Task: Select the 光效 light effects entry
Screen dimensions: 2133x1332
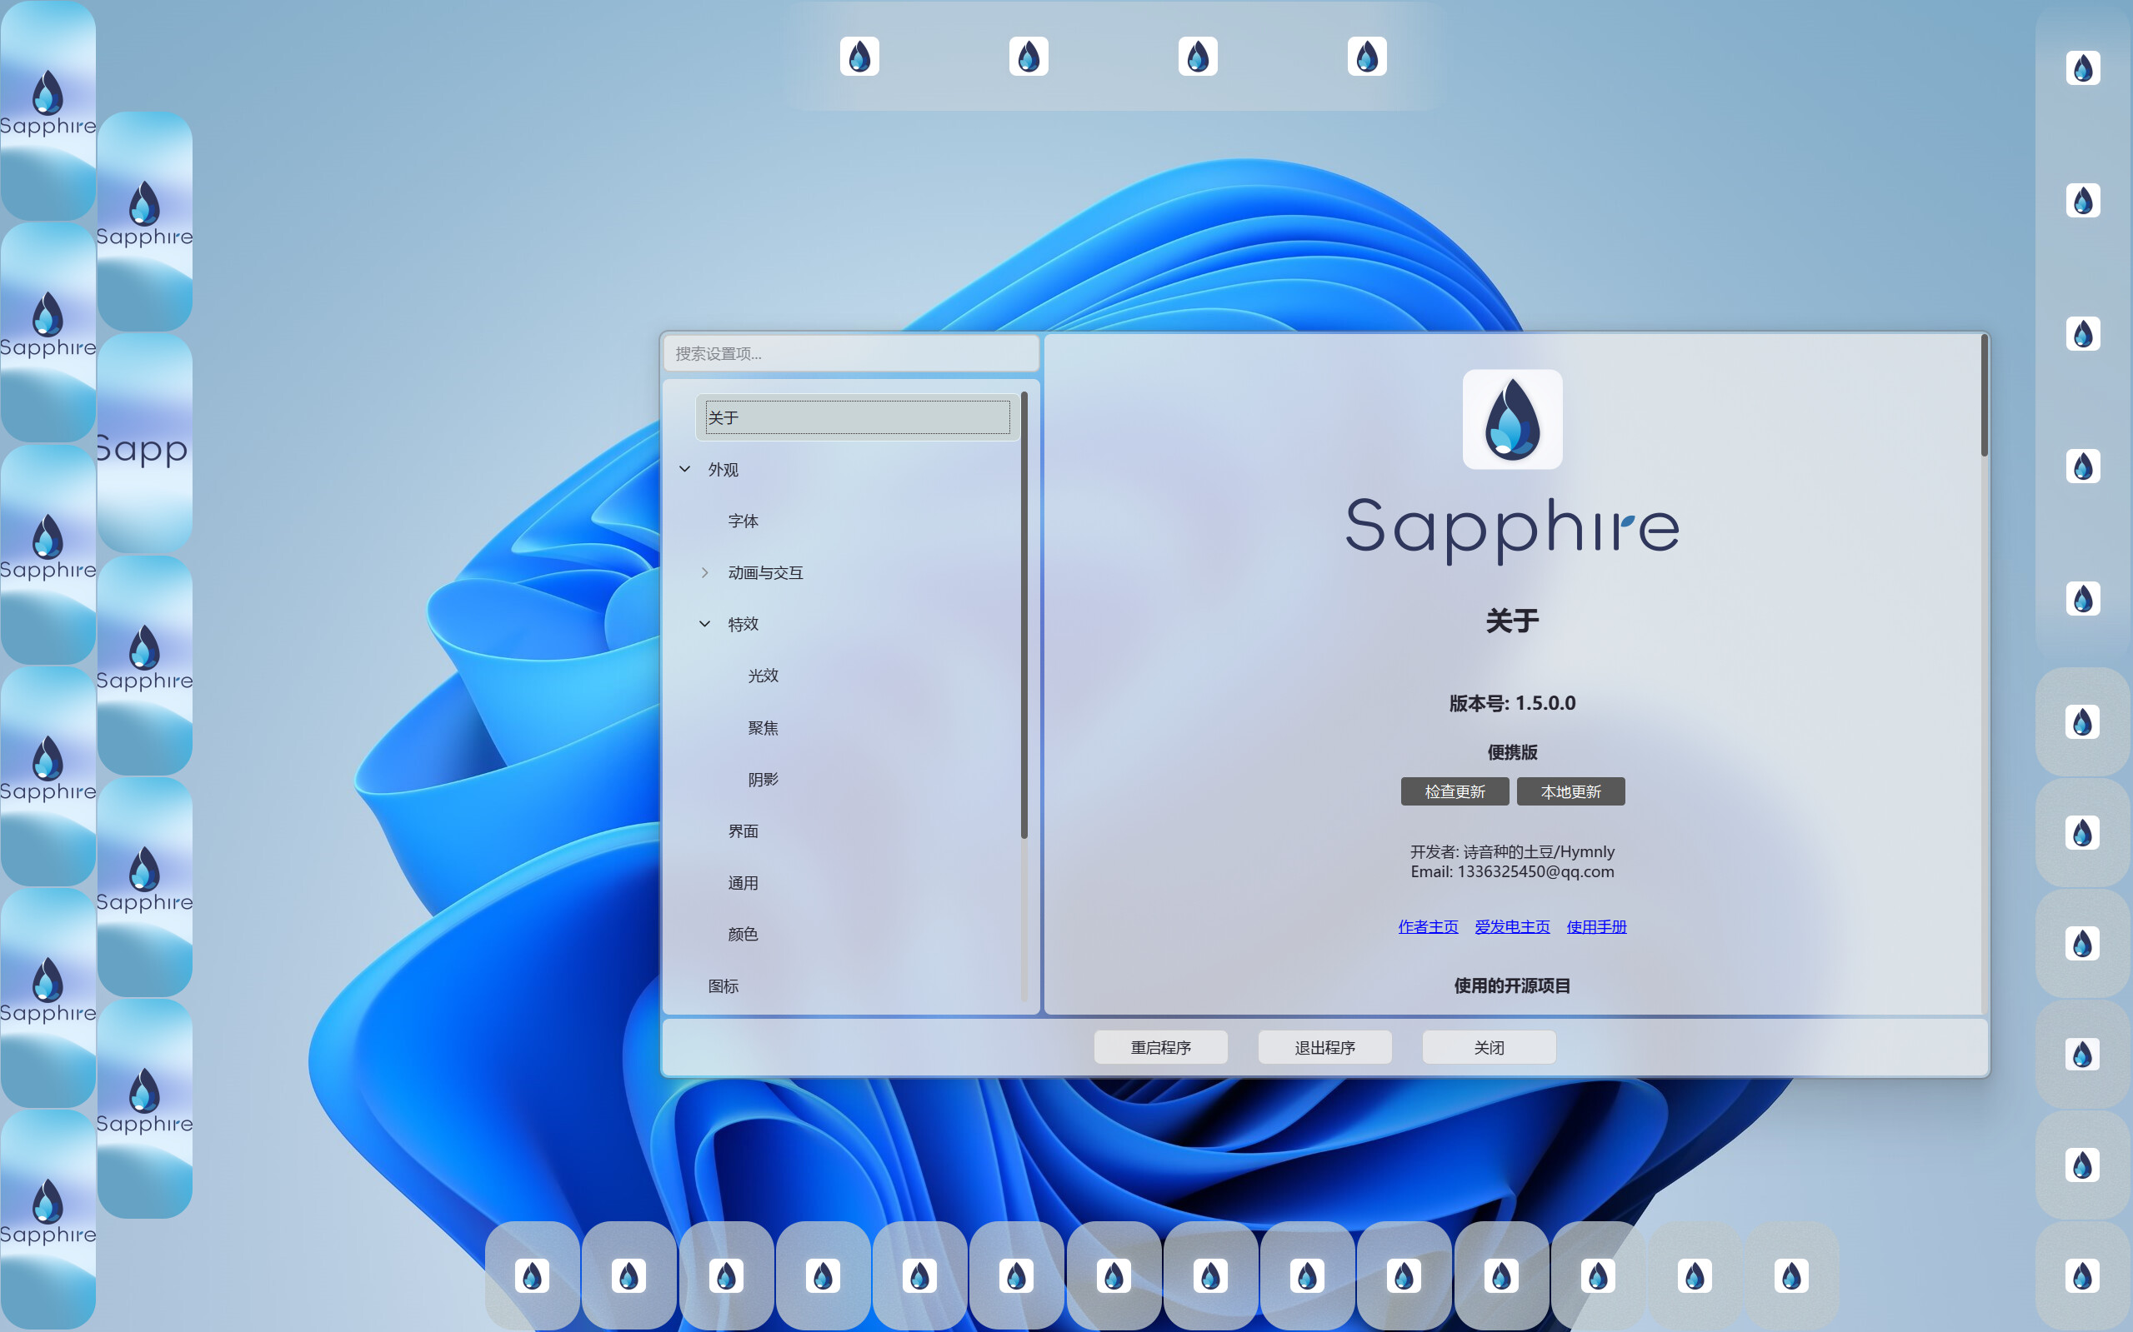Action: (x=762, y=676)
